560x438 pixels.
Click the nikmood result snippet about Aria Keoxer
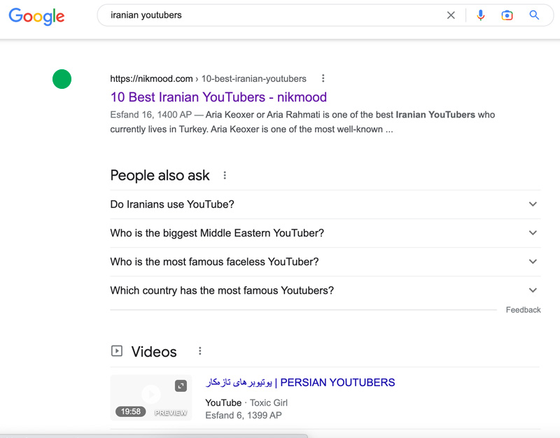[x=302, y=122]
